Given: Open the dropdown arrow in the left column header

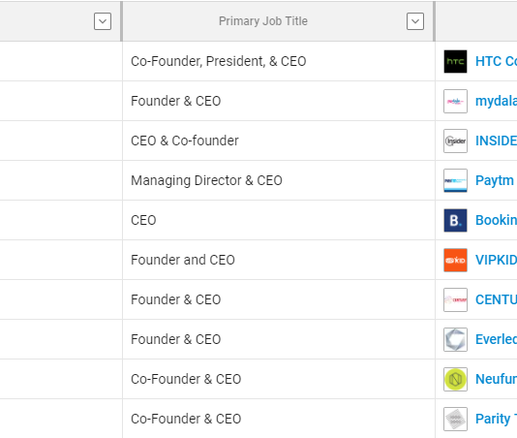Looking at the screenshot, I should pos(103,21).
